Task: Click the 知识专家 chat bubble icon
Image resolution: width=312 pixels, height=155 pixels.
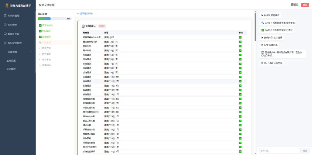Action: coord(5,25)
